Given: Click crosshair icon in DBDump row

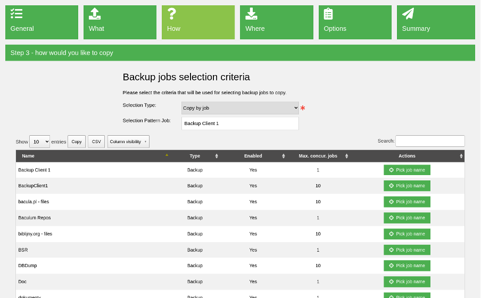Looking at the screenshot, I should tap(392, 266).
